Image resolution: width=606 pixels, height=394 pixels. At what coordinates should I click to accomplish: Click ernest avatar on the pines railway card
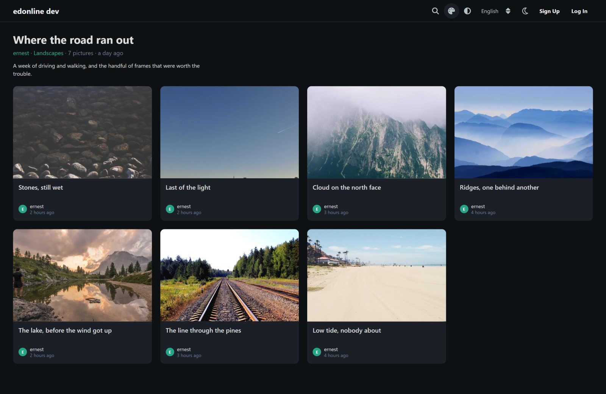coord(170,352)
